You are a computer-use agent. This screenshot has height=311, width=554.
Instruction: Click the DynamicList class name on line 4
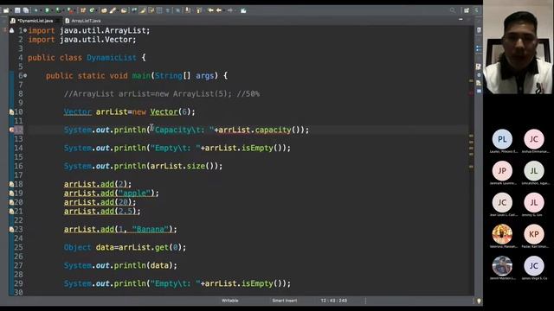point(112,58)
